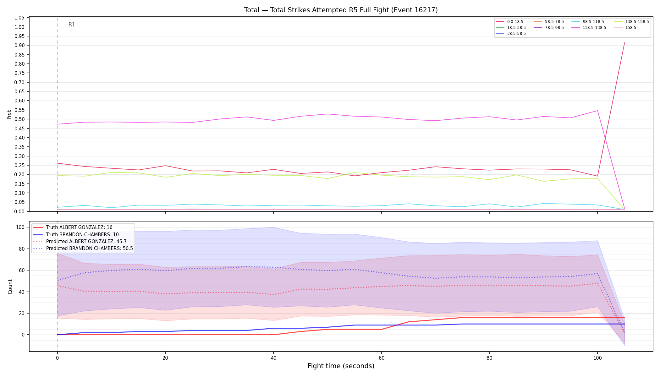The height and width of the screenshot is (377, 660).
Task: Click the Truth BRANDON CHAMBERS: 10 legend entry
Action: coord(76,234)
